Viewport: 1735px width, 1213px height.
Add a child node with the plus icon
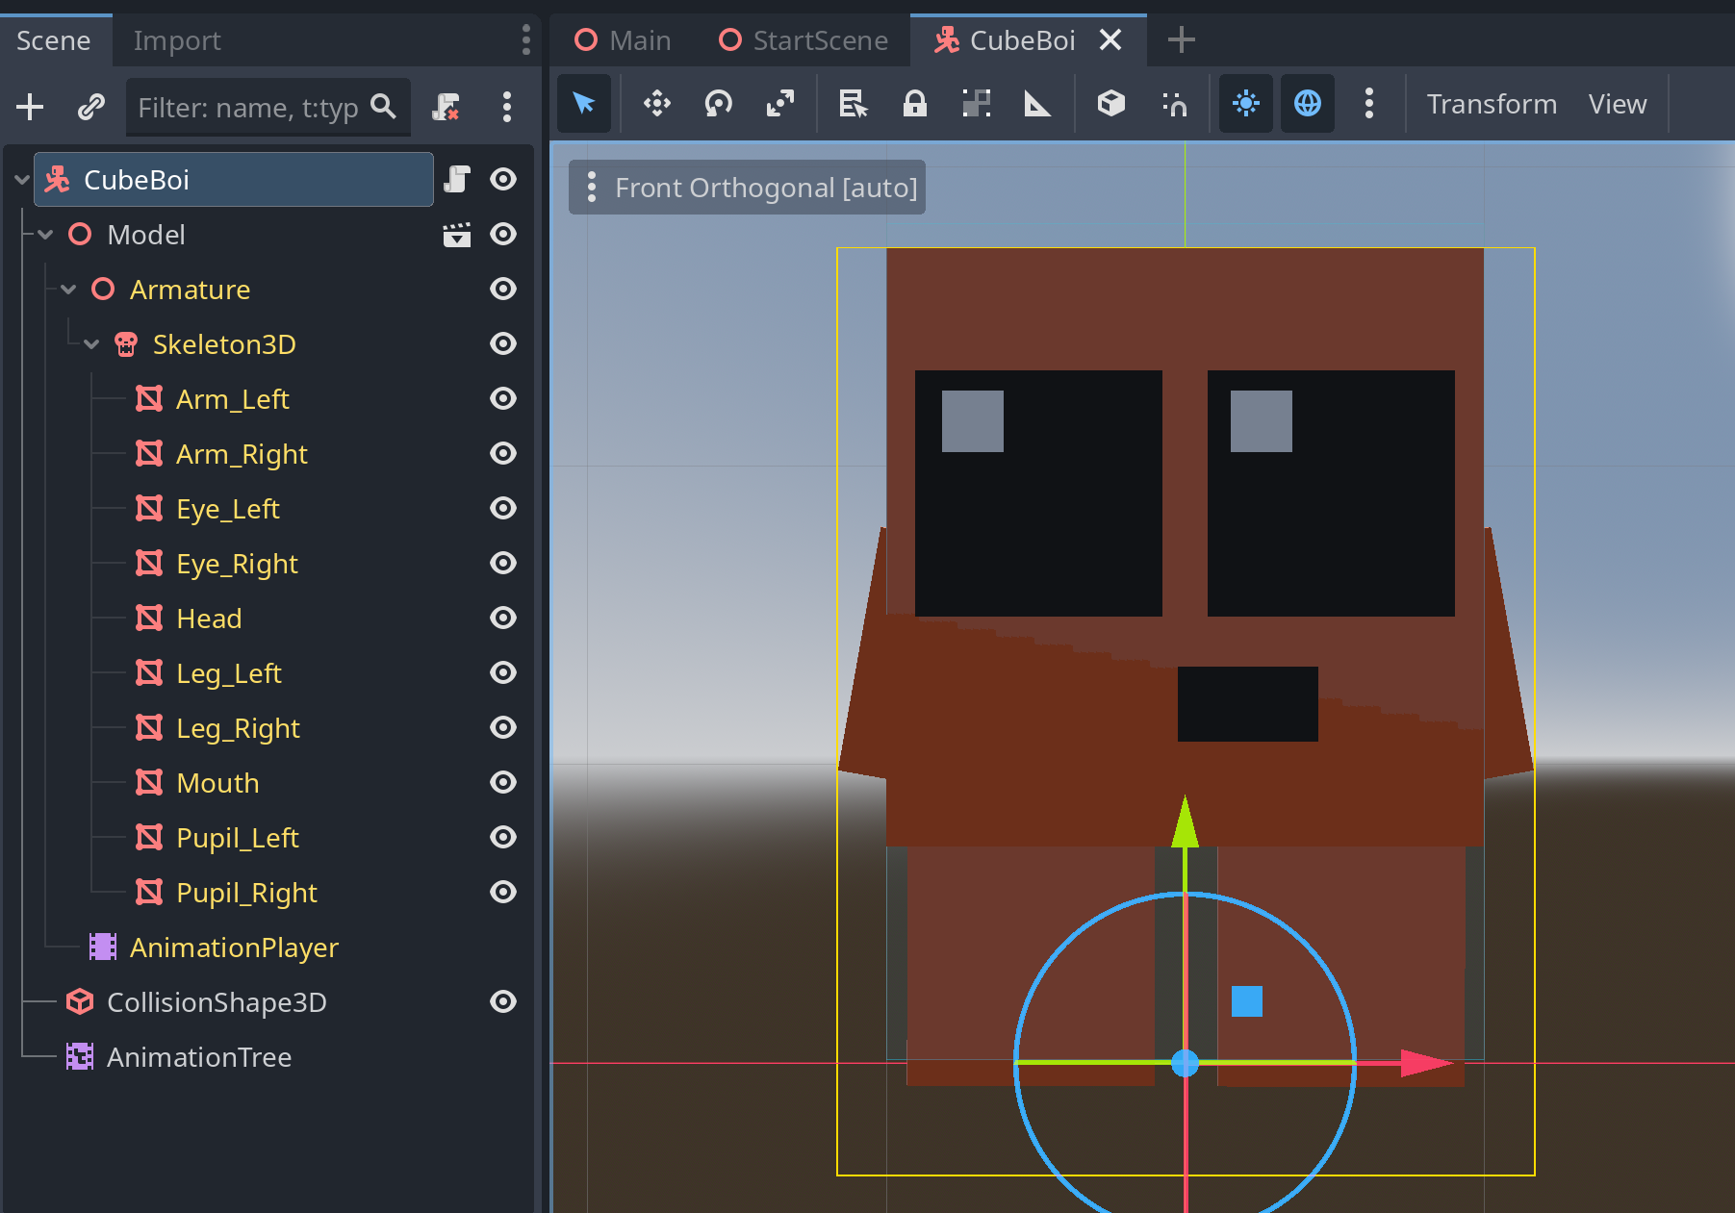pos(30,107)
